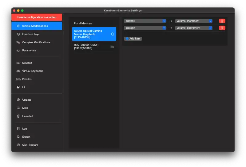Open the Log section
Viewport: 246px width, 167px height.
(37, 128)
